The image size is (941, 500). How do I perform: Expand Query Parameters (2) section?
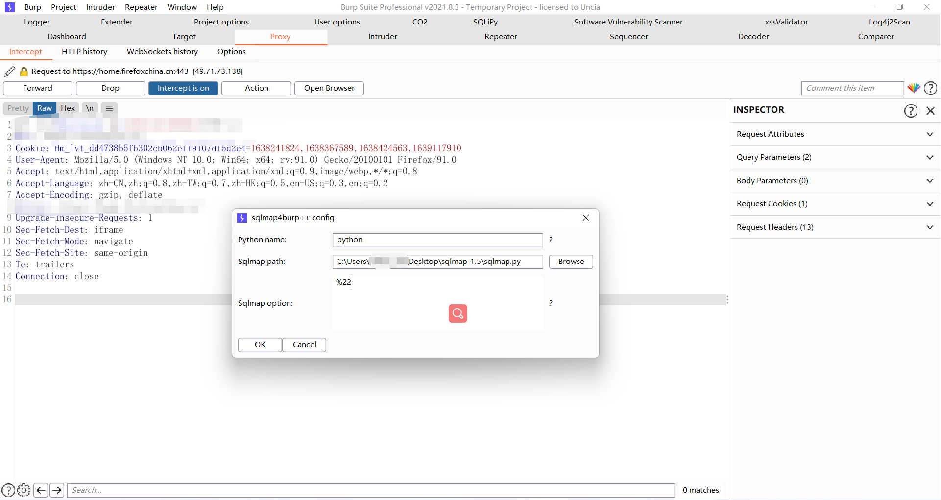(x=835, y=157)
